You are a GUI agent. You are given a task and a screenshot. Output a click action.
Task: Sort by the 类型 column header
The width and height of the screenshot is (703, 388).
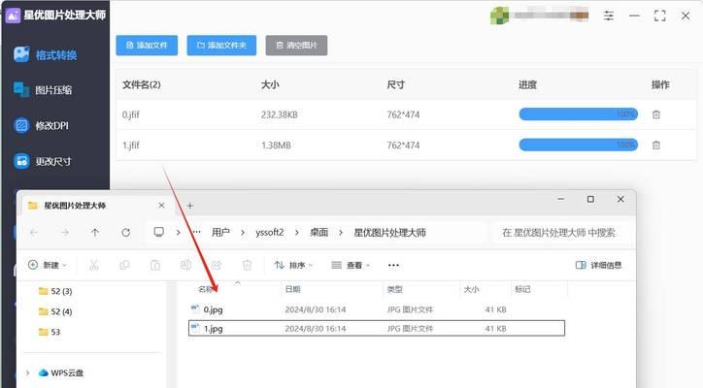coord(394,289)
